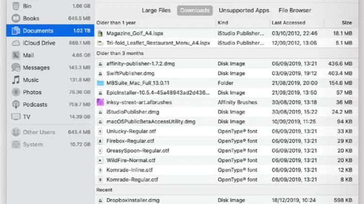Click the Firebox-Regular.otf font icon
364x204 pixels.
point(100,141)
